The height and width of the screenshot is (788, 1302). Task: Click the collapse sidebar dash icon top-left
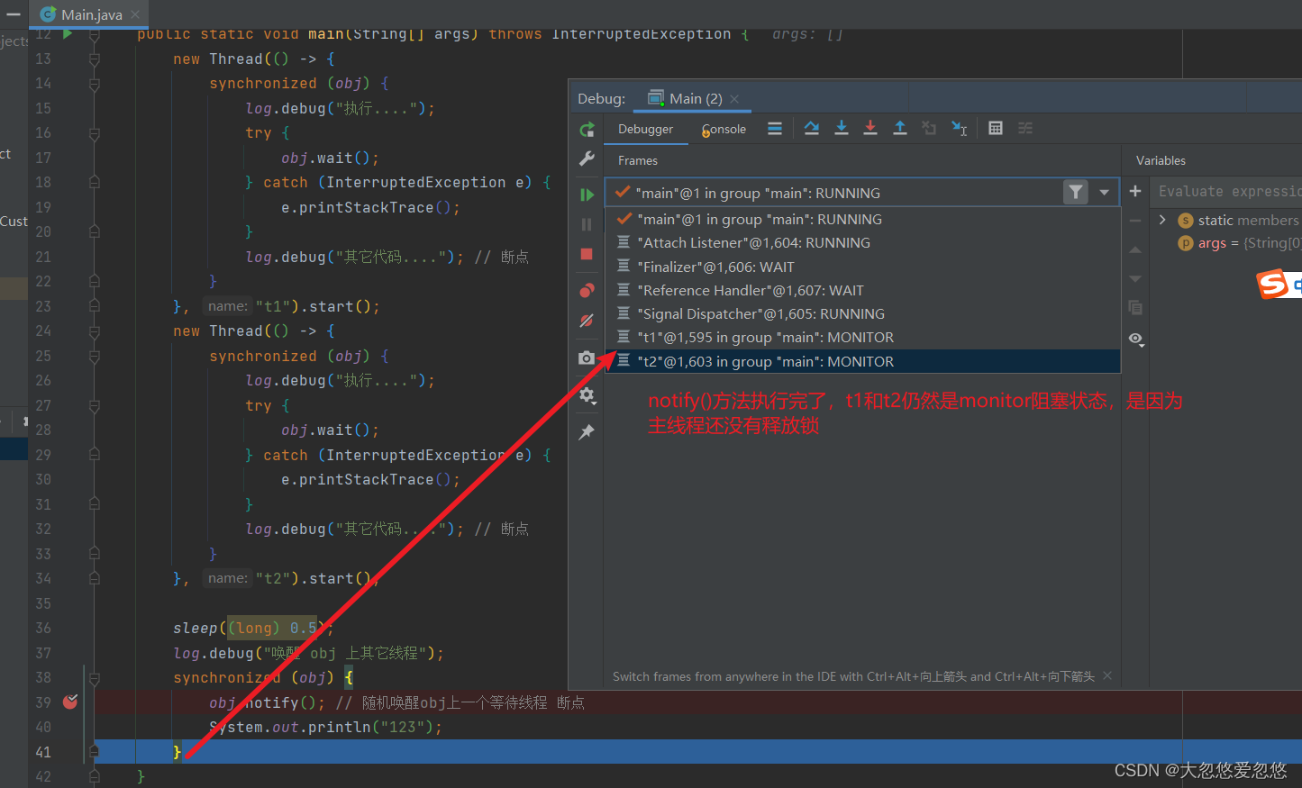(14, 14)
